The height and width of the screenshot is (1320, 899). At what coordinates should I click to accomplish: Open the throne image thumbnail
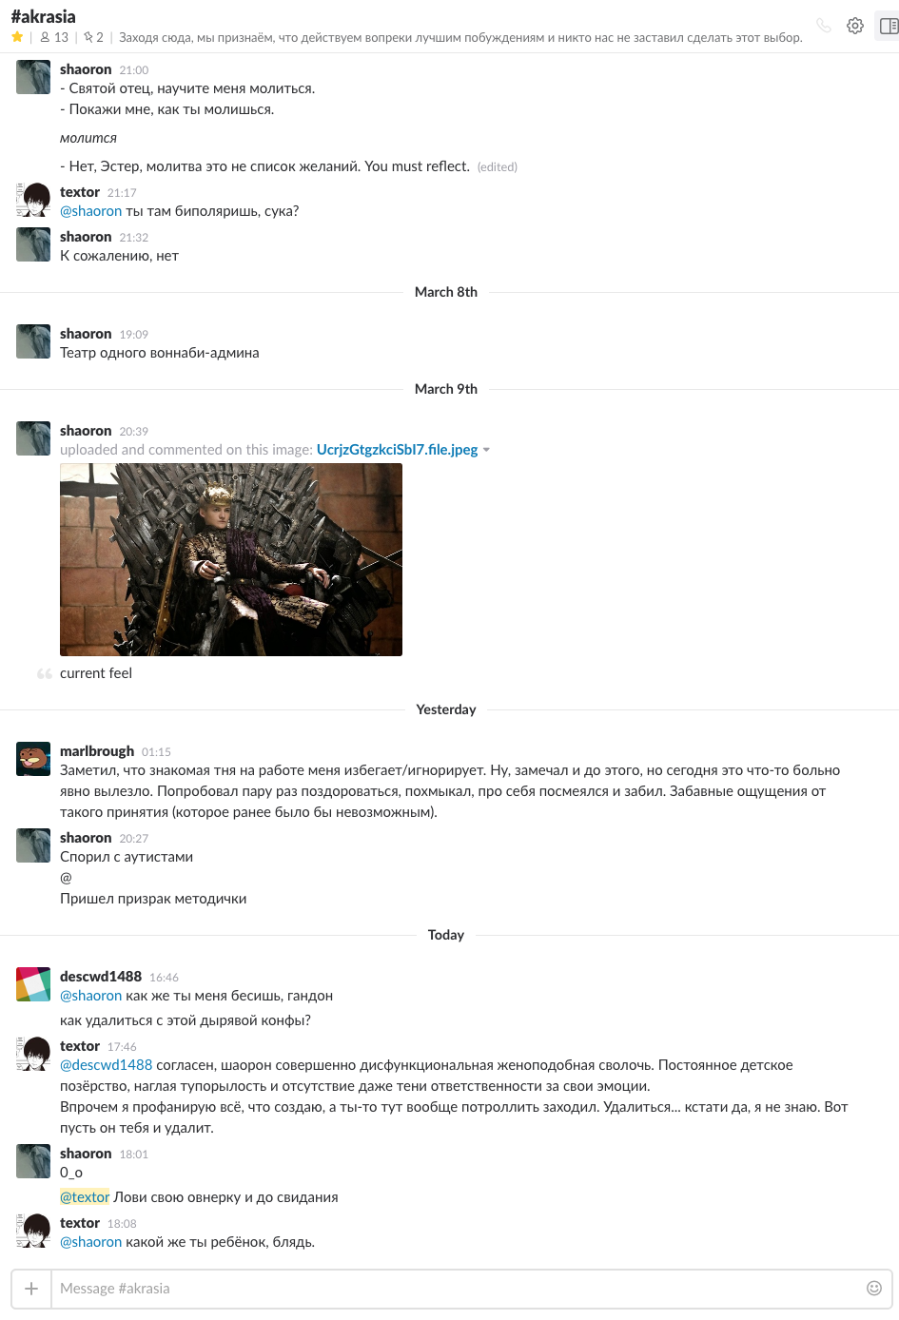(x=231, y=559)
